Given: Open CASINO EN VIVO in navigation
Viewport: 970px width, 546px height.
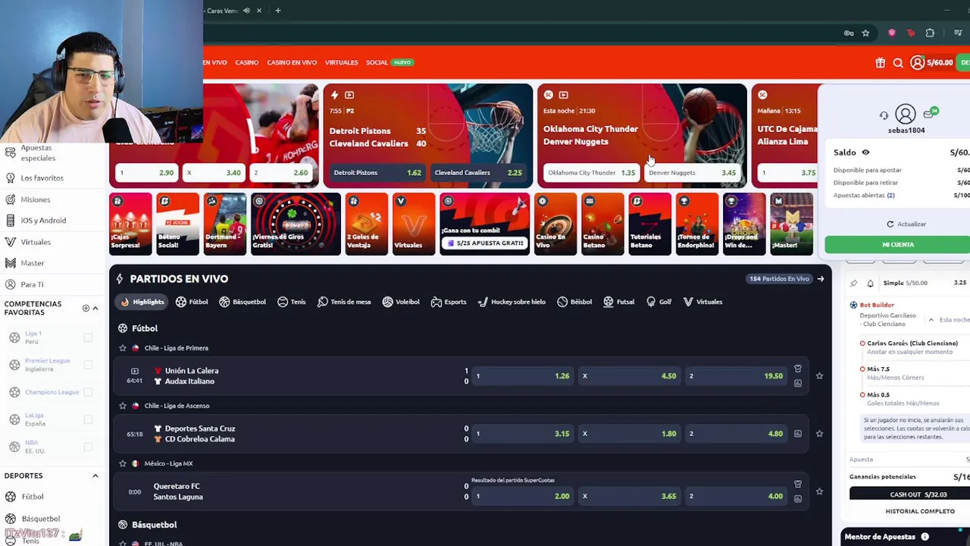Looking at the screenshot, I should (292, 63).
